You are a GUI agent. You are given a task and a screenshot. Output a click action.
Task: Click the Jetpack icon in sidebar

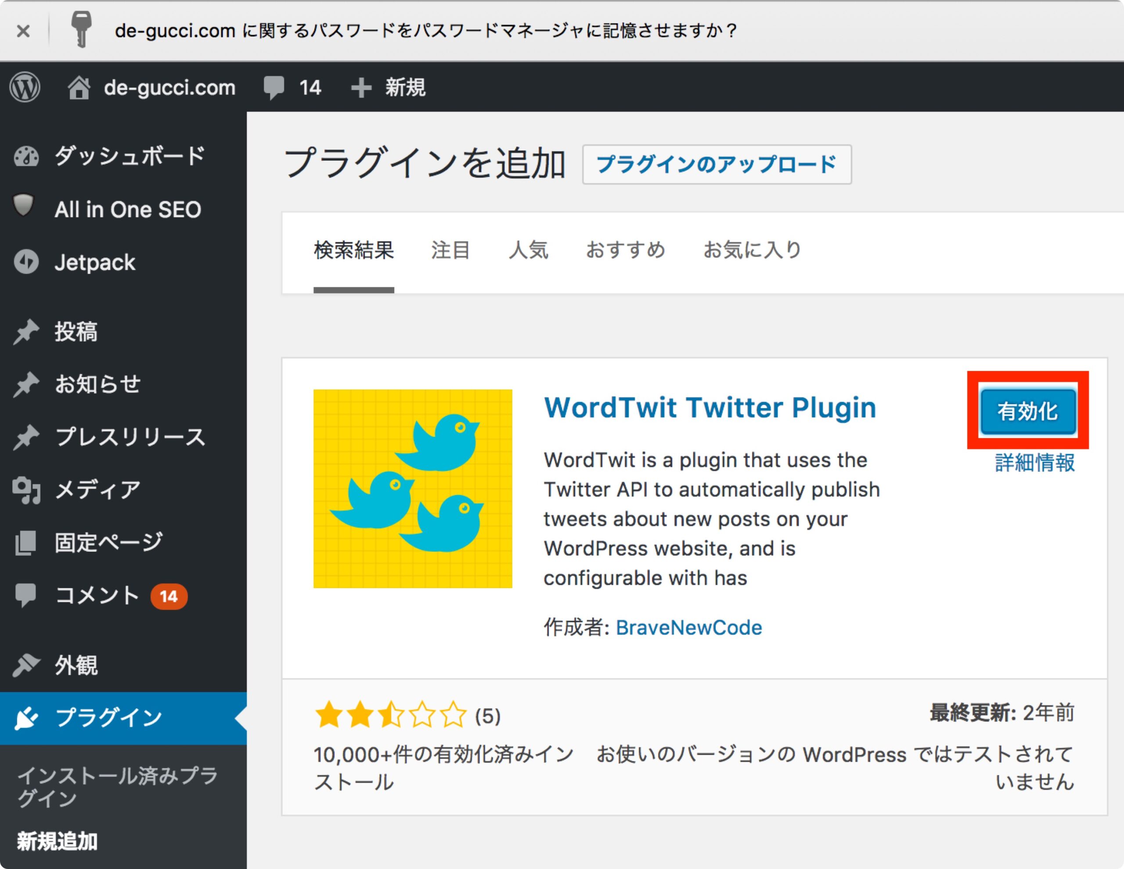(x=26, y=262)
